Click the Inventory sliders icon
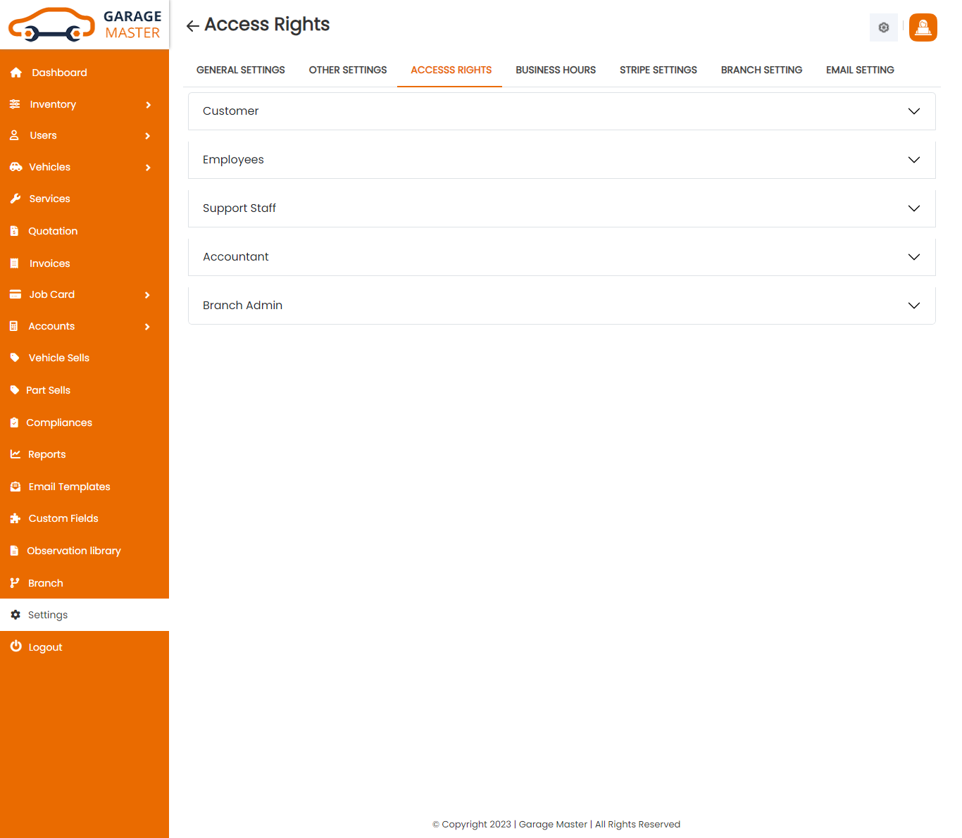The height and width of the screenshot is (838, 962). 15,104
